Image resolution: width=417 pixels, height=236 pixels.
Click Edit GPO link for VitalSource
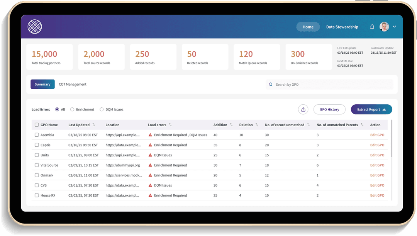tap(377, 165)
